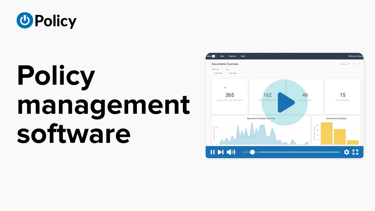Click the video progress slider handle
375x211 pixels.
tap(252, 152)
